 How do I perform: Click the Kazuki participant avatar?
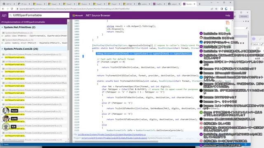tap(6, 111)
